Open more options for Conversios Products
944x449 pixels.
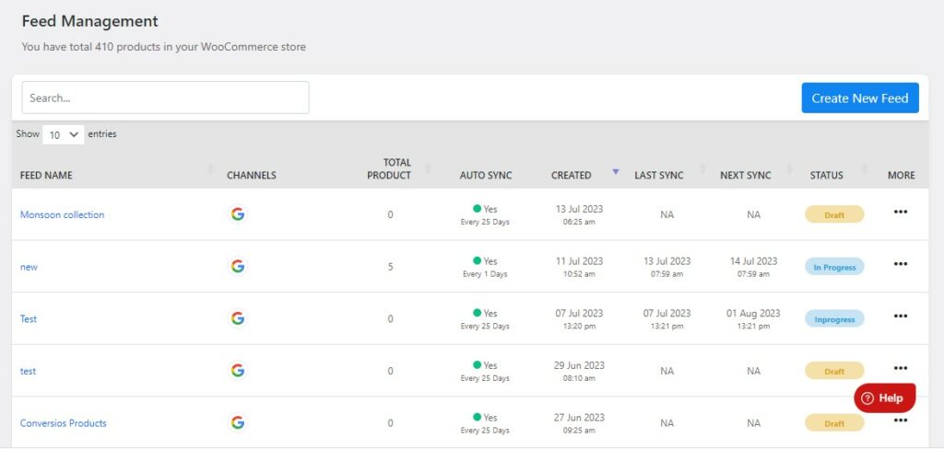[x=901, y=420]
